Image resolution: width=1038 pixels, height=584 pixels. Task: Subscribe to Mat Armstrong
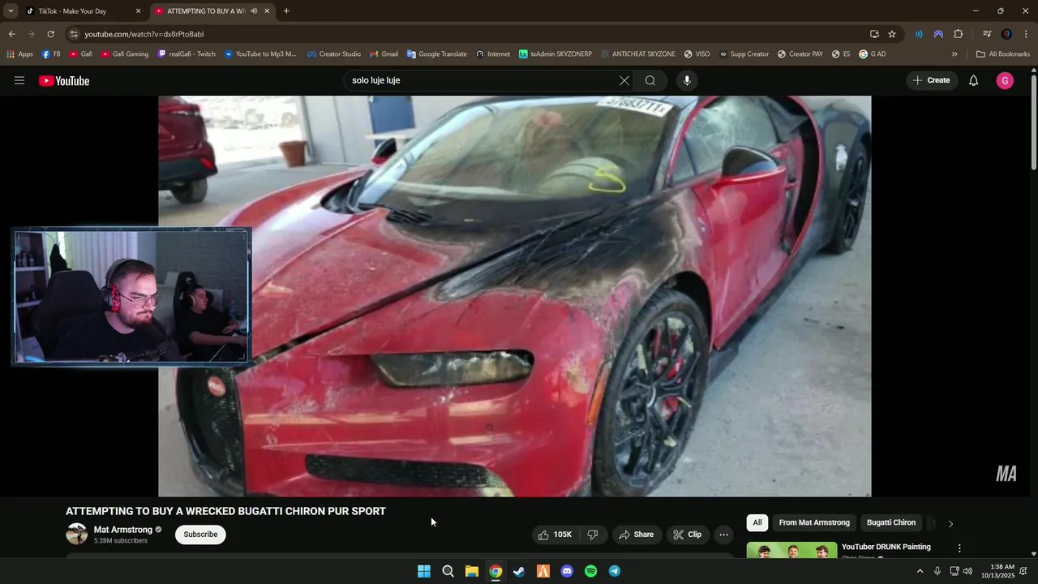(200, 535)
